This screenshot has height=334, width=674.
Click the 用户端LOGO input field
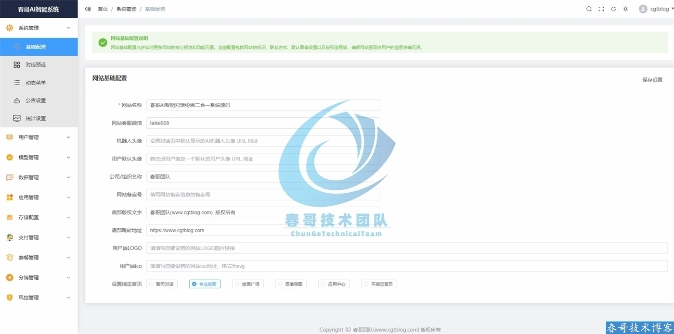(x=407, y=248)
